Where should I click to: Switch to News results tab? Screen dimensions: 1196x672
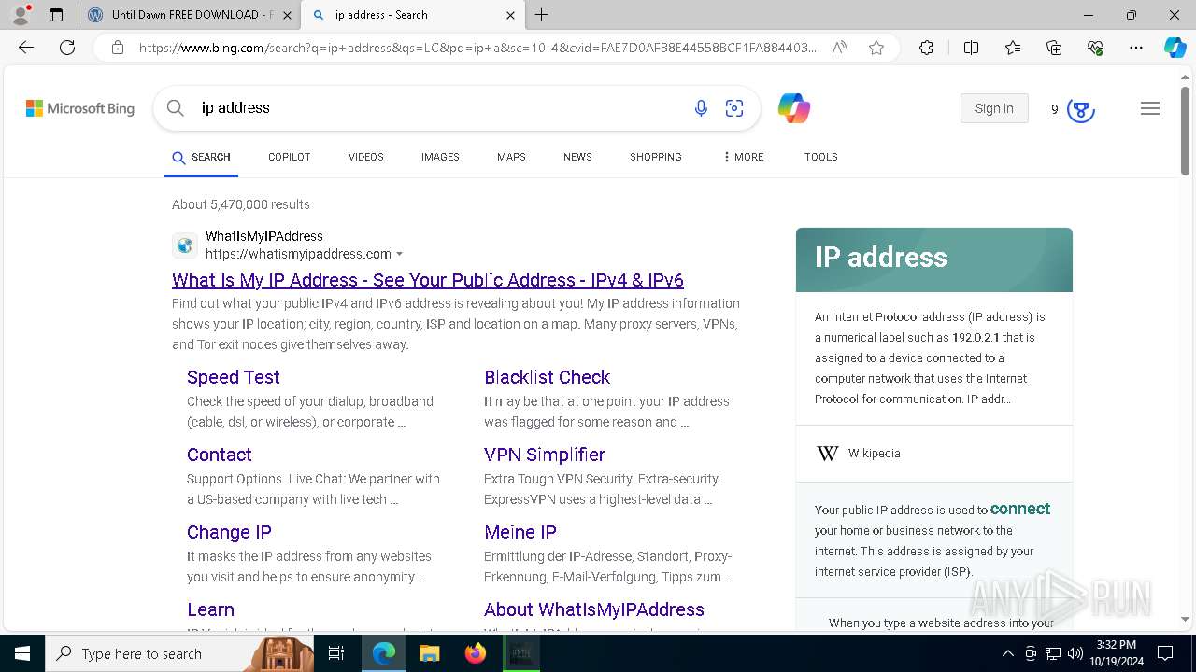(x=577, y=157)
